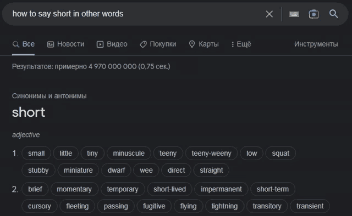Open the on-screen keyboard icon
This screenshot has height=216, width=352.
pos(294,14)
